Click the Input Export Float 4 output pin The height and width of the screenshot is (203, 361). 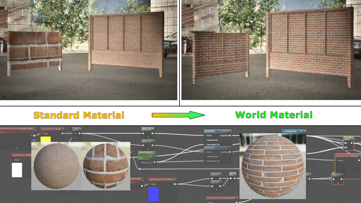[359, 161]
